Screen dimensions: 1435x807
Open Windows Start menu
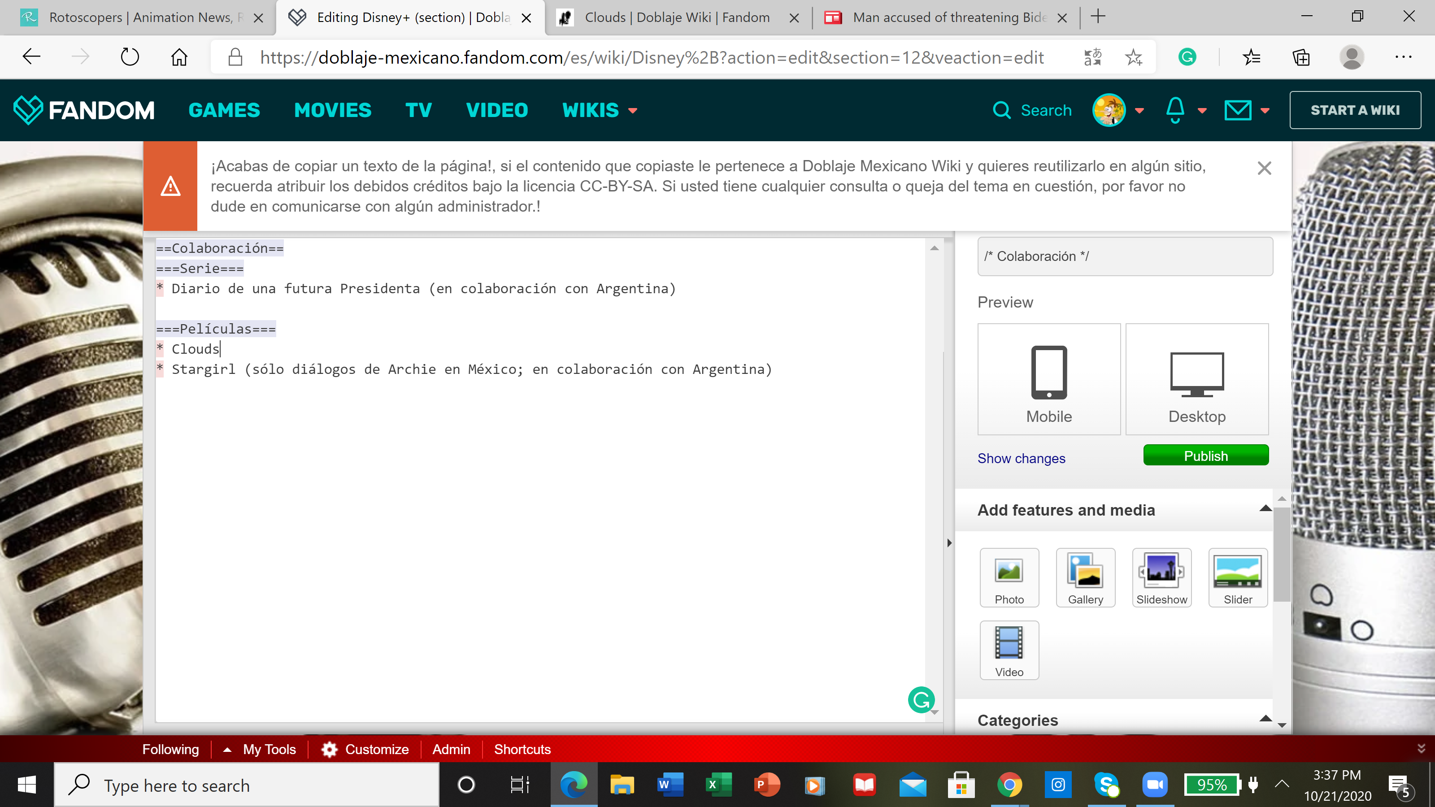27,785
